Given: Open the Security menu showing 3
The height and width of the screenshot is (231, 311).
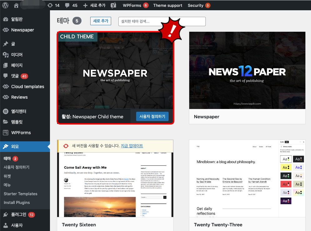Looking at the screenshot, I should (196, 5).
